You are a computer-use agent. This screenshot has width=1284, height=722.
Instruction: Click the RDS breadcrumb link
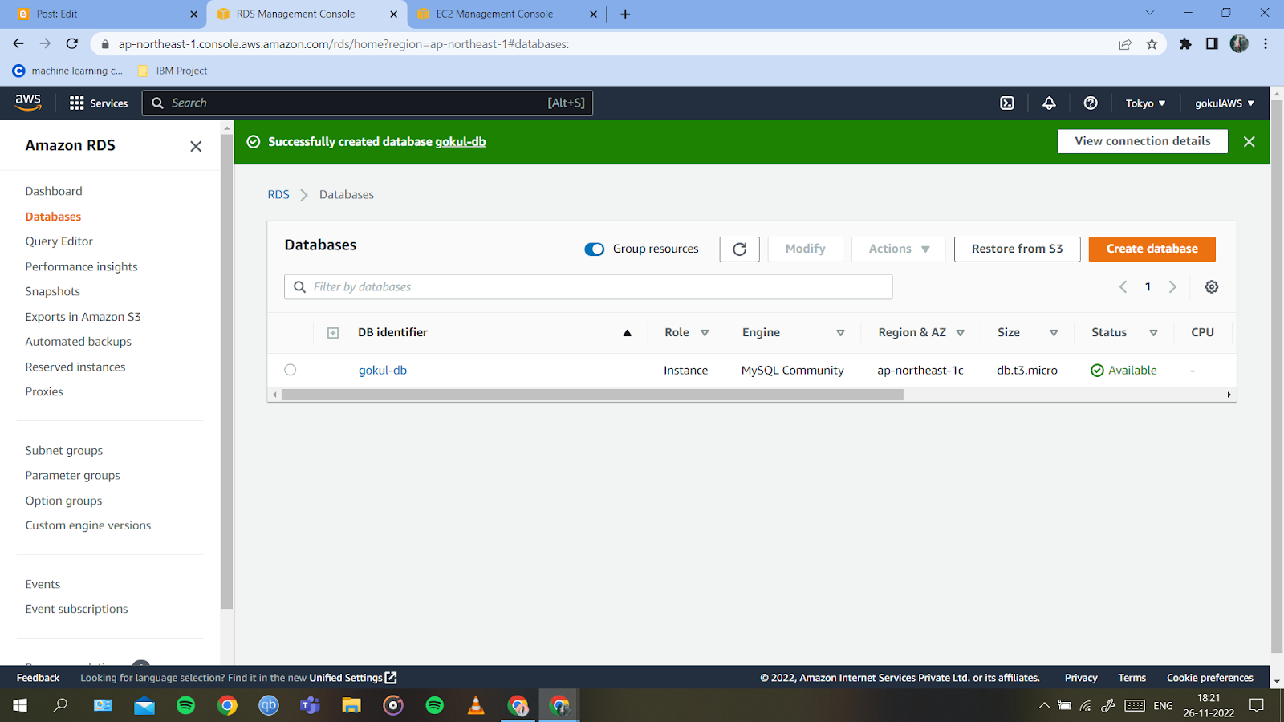click(278, 195)
